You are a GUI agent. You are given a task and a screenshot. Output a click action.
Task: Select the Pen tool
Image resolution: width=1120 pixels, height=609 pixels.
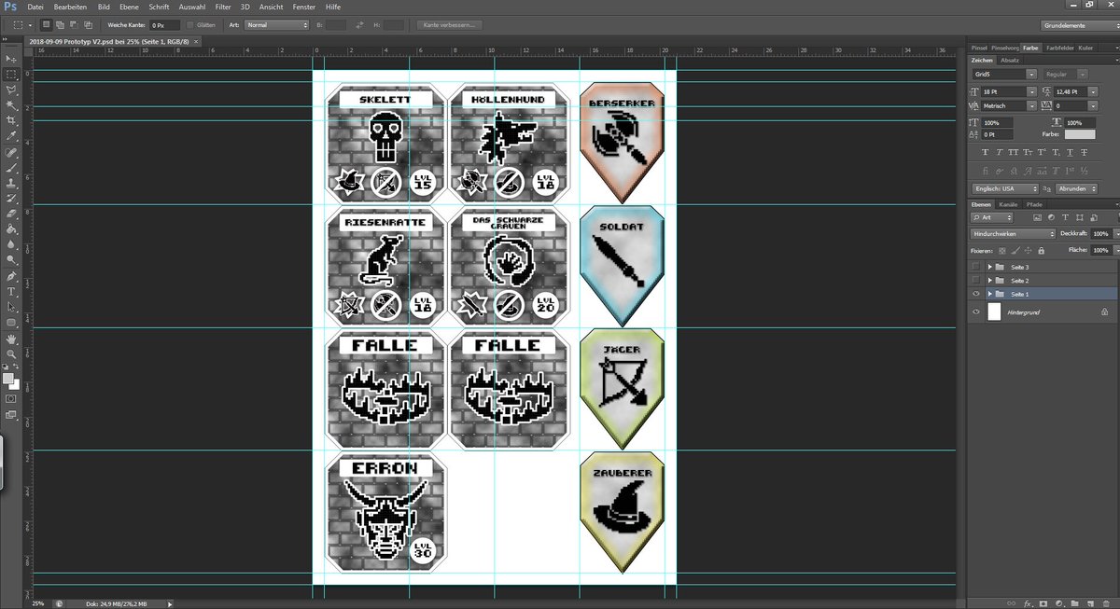12,276
